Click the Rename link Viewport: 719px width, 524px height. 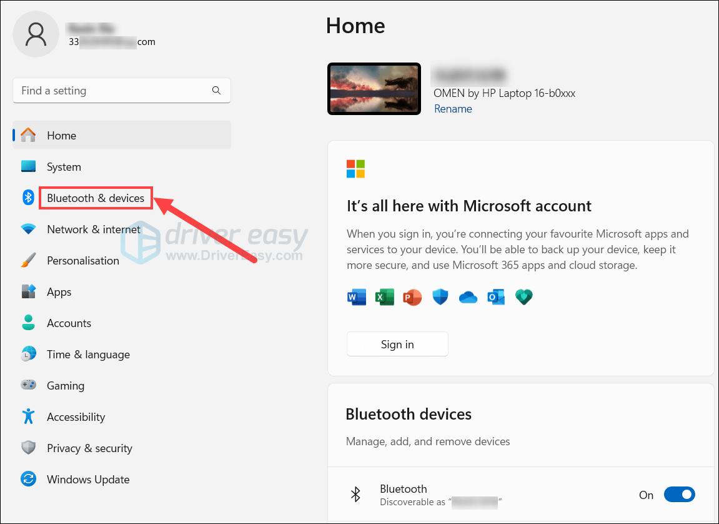pos(453,109)
